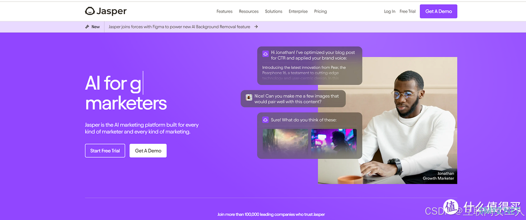Image resolution: width=526 pixels, height=220 pixels.
Task: Click the New label in the announcement bar
Action: click(95, 27)
